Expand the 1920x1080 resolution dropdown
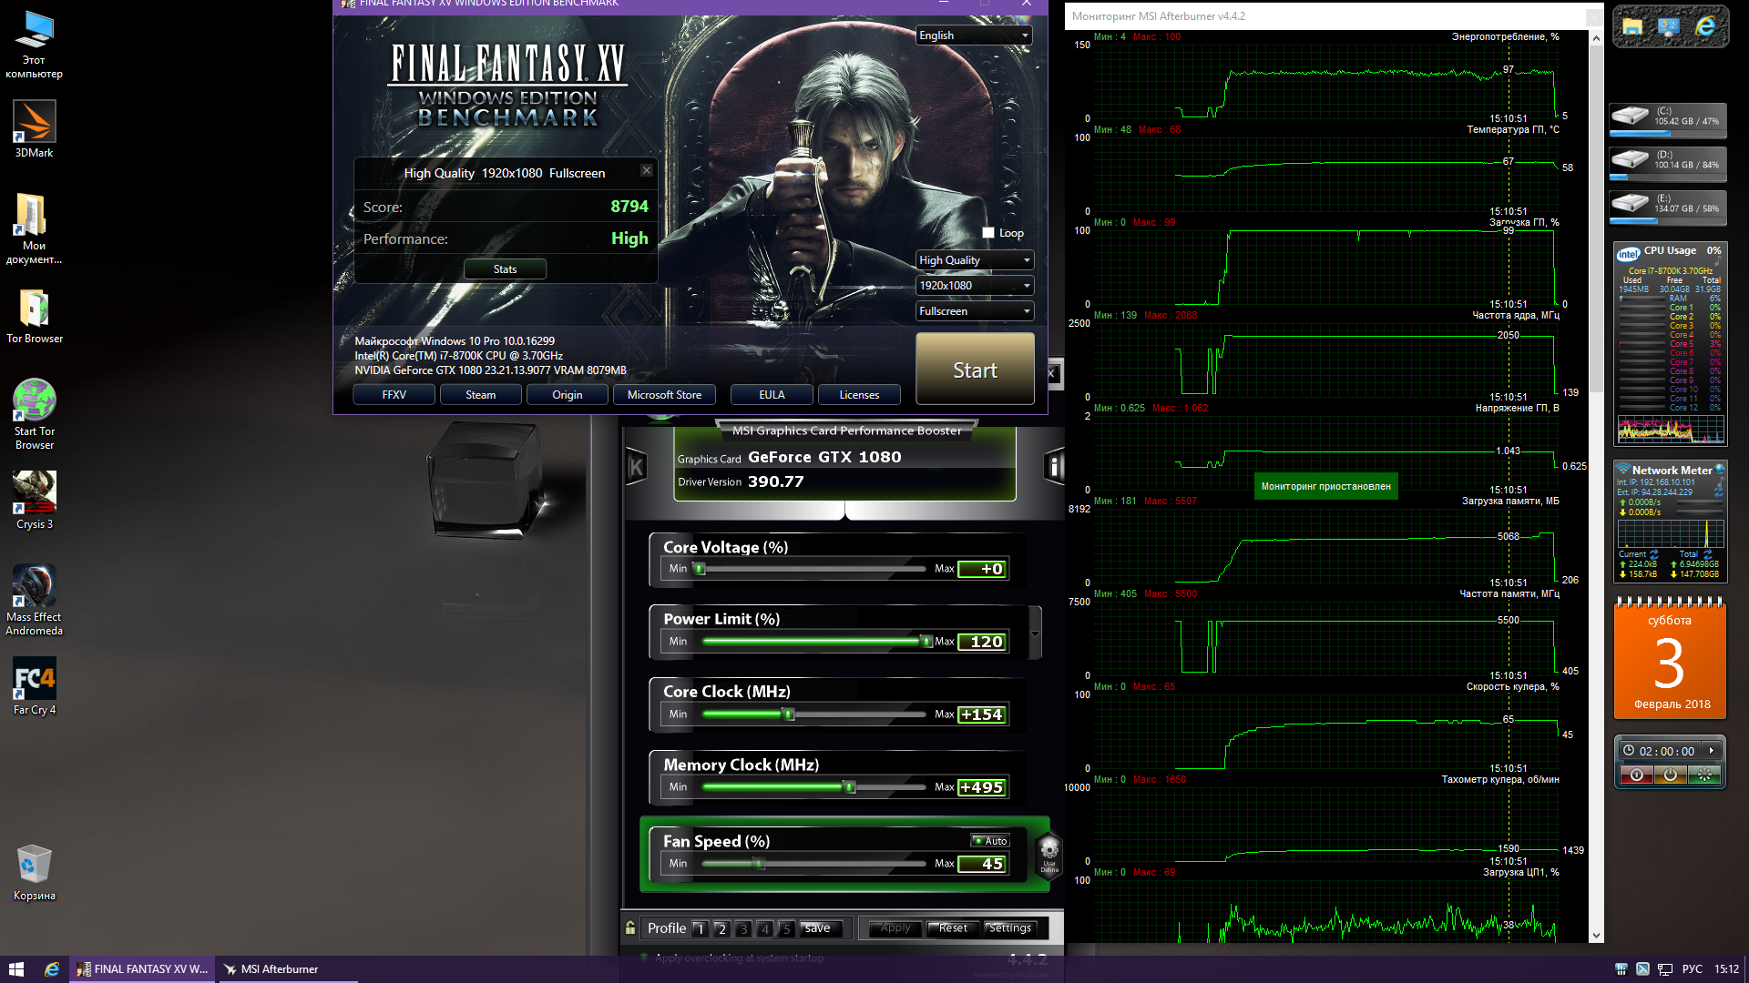Image resolution: width=1749 pixels, height=983 pixels. pos(974,286)
